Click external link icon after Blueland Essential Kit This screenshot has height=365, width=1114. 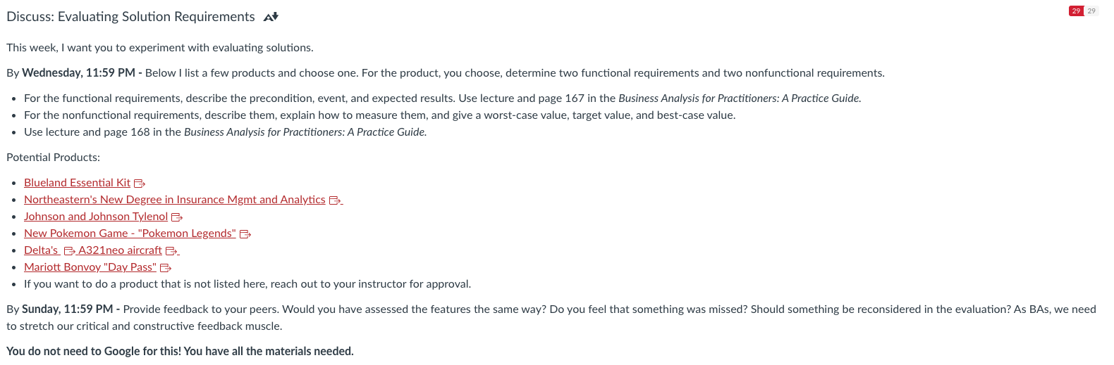[140, 184]
